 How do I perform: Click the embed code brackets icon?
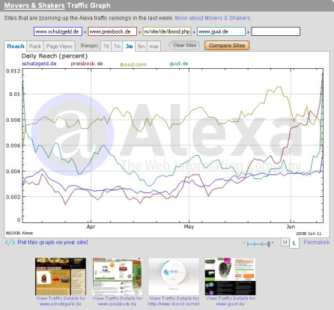click(x=10, y=243)
